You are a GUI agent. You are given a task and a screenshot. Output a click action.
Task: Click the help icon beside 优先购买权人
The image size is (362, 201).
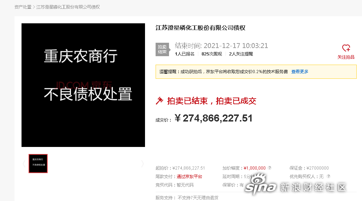coord(328,177)
